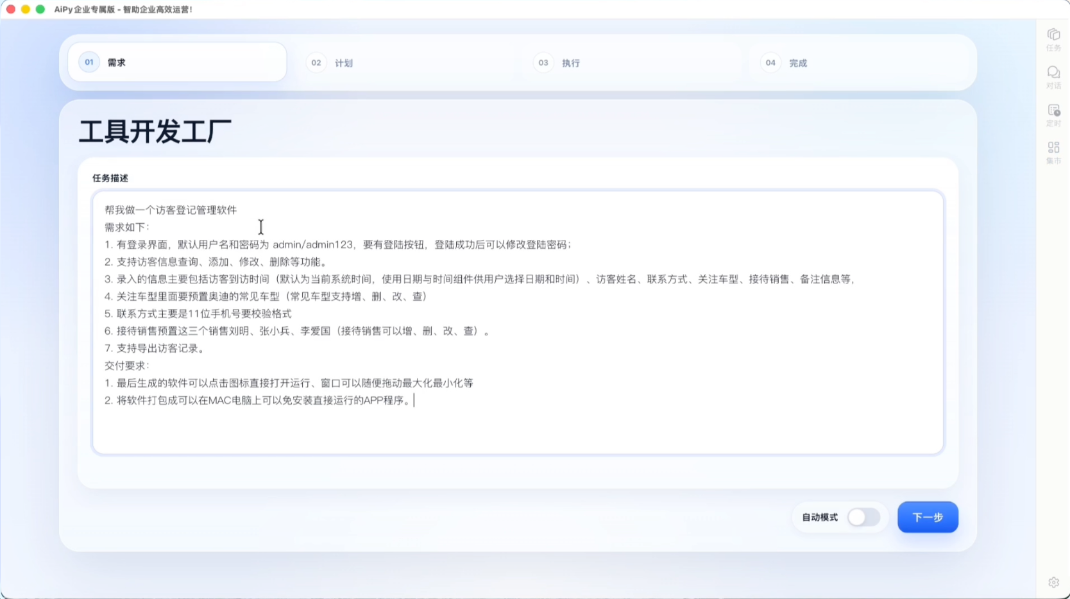
Task: Close the AiPy window with red button
Action: [x=11, y=9]
